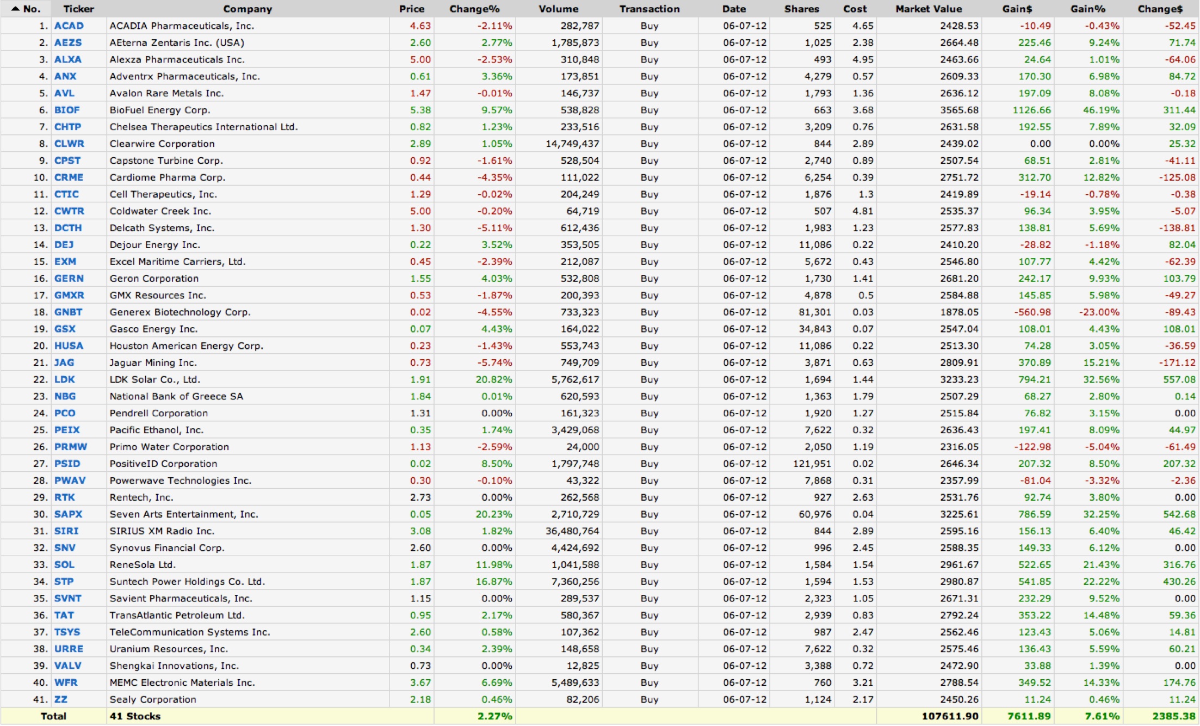This screenshot has height=726, width=1200.
Task: Click the Total market value cell
Action: pos(950,716)
